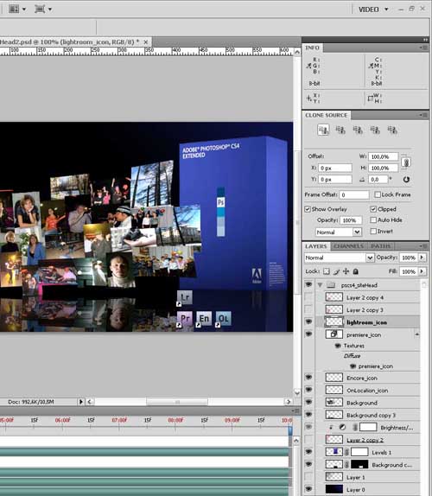432x496 pixels.
Task: Select the second clone source stamp icon
Action: tap(340, 130)
